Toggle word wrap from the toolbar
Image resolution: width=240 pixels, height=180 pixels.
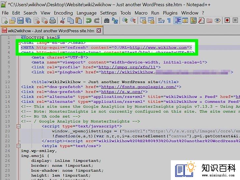[161, 20]
